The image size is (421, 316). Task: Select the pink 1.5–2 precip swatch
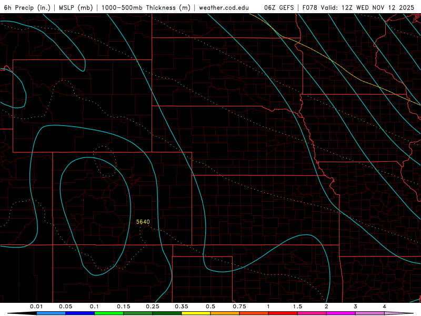[x=312, y=313]
